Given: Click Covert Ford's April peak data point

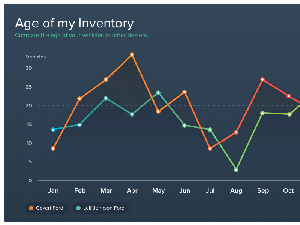Looking at the screenshot, I should click(132, 55).
